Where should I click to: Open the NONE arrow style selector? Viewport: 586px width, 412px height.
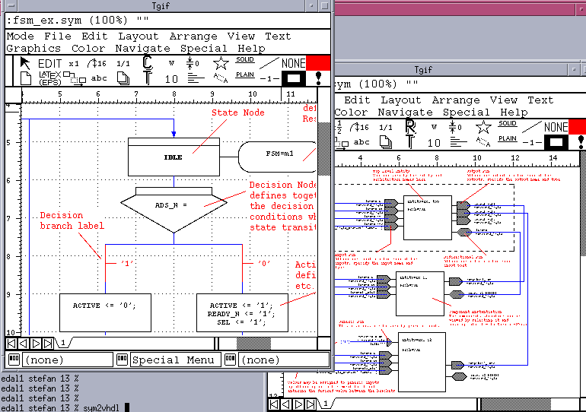(x=293, y=63)
